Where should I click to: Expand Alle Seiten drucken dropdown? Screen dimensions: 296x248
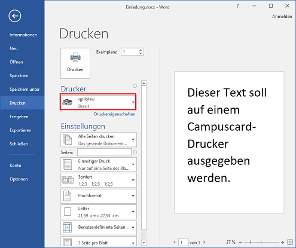[99, 140]
